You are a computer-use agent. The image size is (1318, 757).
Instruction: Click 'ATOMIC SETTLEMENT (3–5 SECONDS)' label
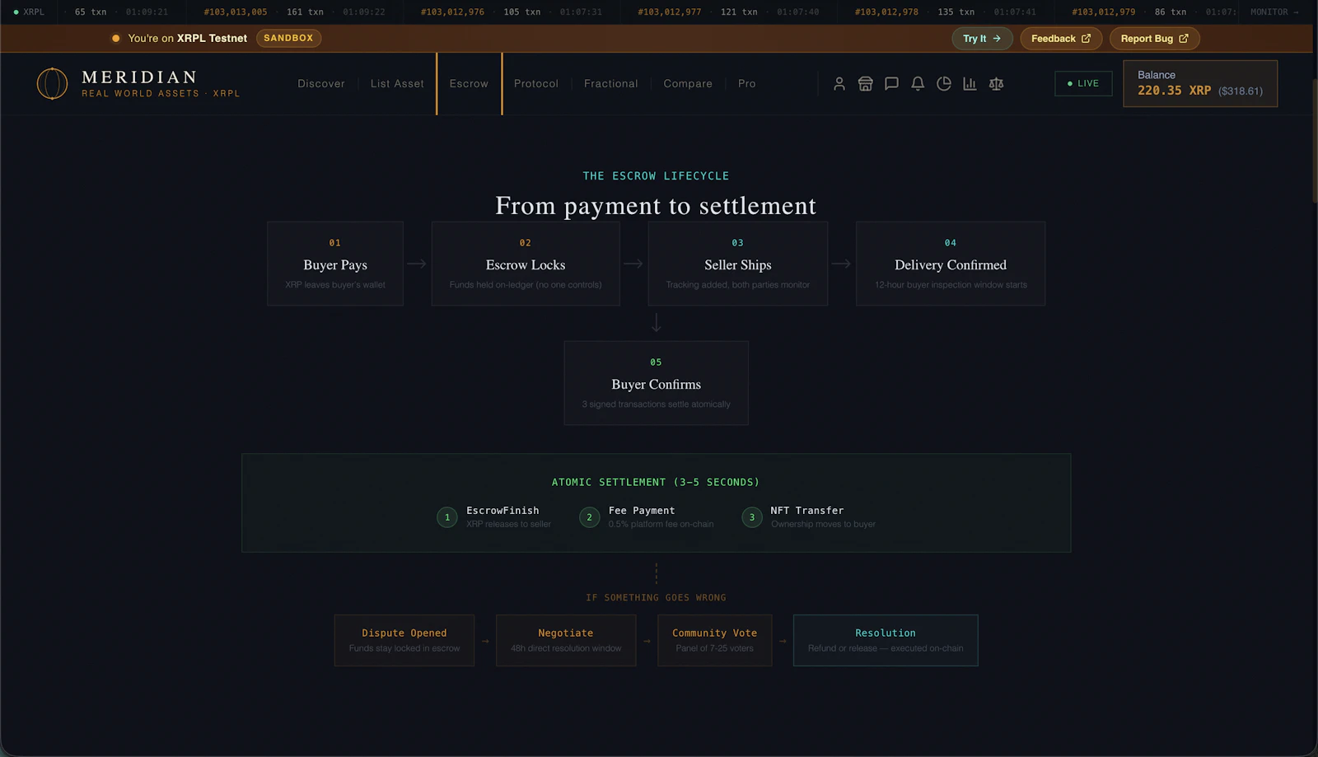click(x=656, y=482)
